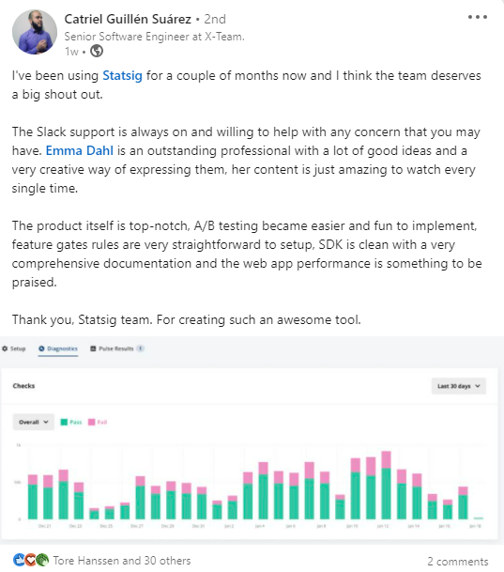This screenshot has width=504, height=572.
Task: Toggle the green Pass legend swatch
Action: 64,422
